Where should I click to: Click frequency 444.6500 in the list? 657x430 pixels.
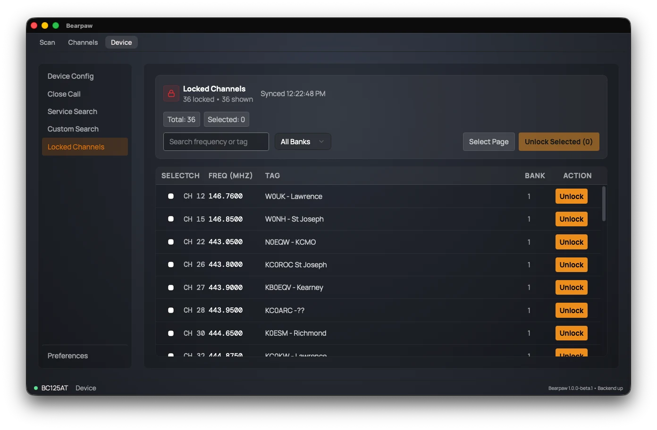point(226,333)
